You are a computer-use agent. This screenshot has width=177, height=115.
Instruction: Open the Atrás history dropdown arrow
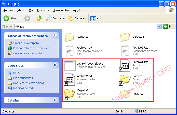20,18
